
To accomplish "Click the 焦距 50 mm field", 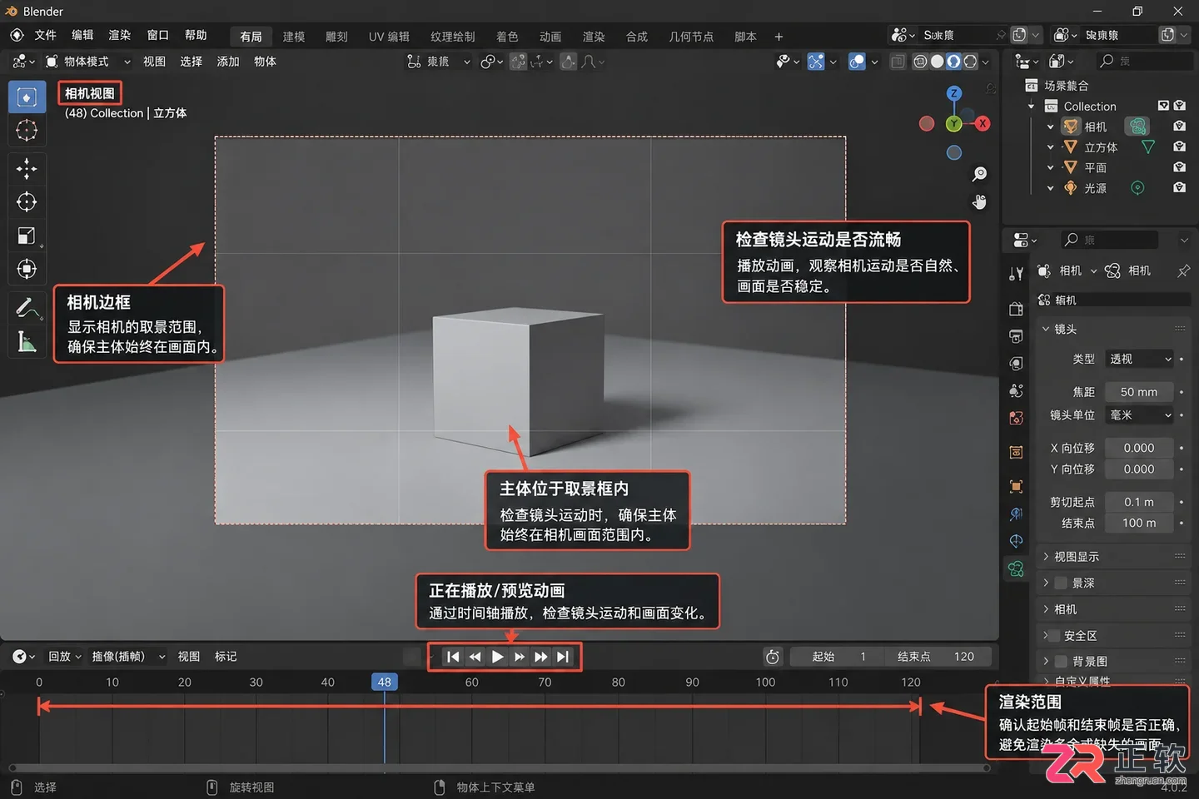I will [x=1139, y=392].
